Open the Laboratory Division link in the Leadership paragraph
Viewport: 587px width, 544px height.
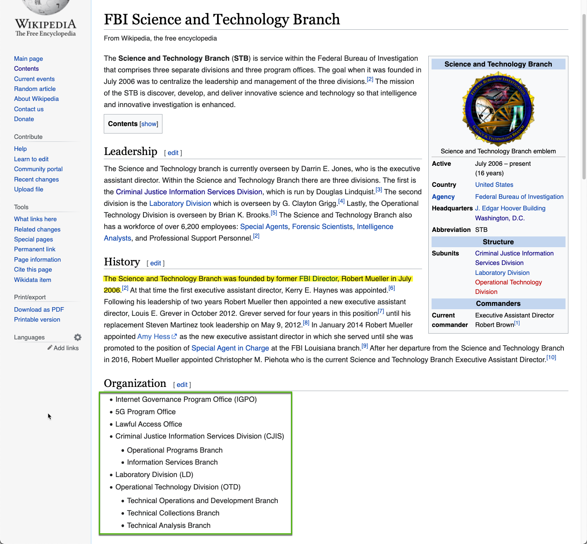pos(180,203)
